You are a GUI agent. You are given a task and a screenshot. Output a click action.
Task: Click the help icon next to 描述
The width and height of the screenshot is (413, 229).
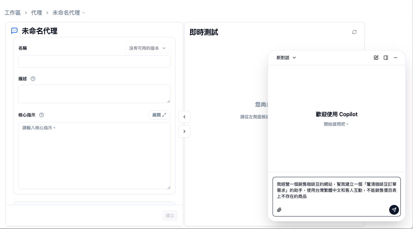[33, 79]
